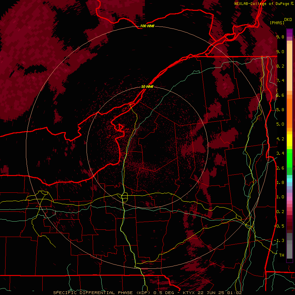Click the 1.0 value on the scale
Screen dimensions: 295x295
(x=280, y=197)
